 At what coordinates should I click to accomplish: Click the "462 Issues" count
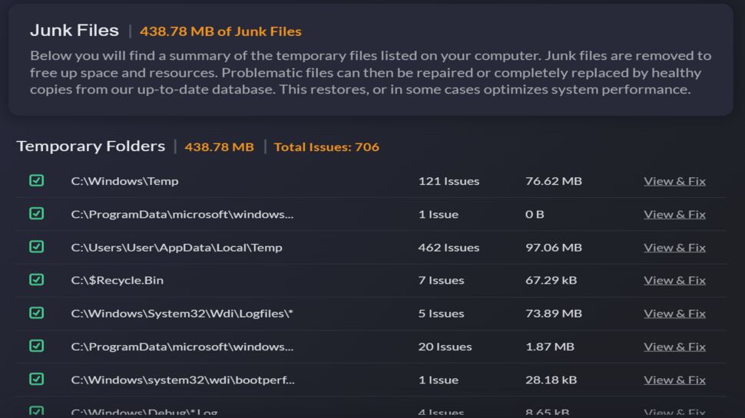449,248
